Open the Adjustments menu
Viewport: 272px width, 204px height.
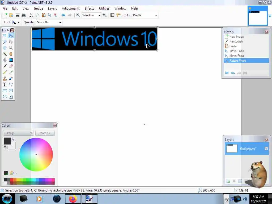point(71,8)
